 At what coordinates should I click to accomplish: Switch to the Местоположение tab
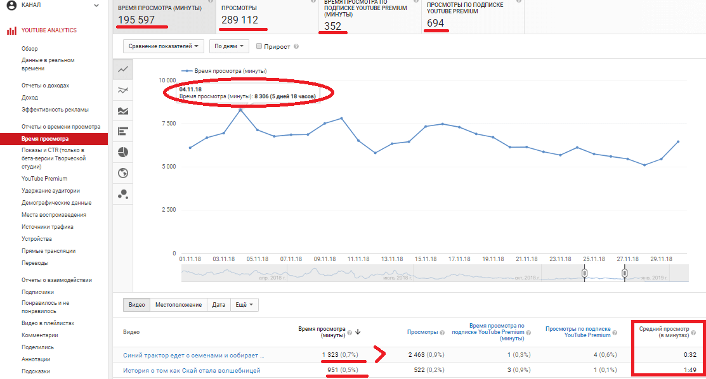click(178, 305)
